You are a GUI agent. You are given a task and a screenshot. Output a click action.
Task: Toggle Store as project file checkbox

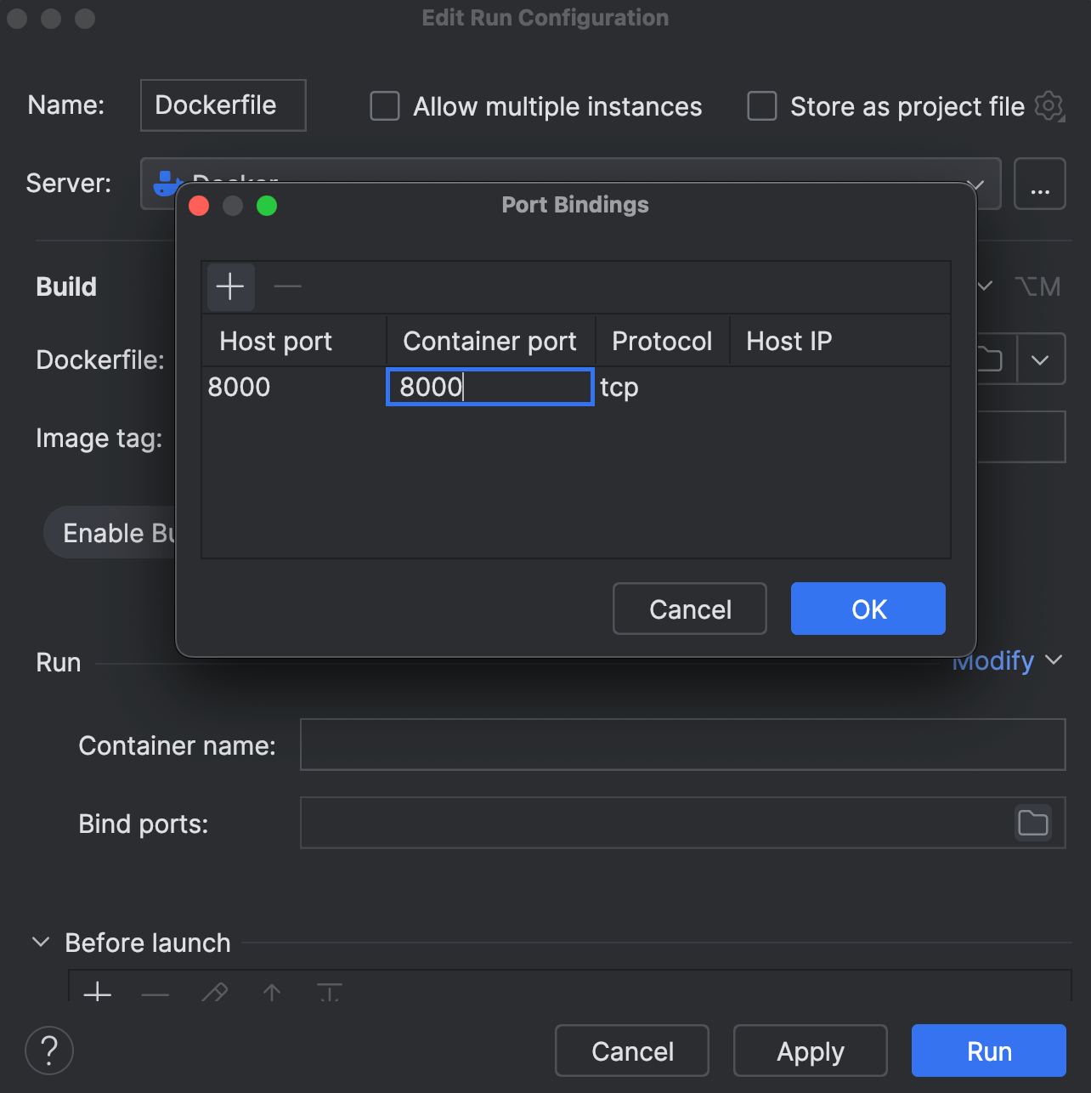point(761,106)
